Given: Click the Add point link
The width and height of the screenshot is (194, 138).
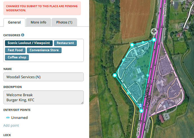Looking at the screenshot, I should pos(11,125).
